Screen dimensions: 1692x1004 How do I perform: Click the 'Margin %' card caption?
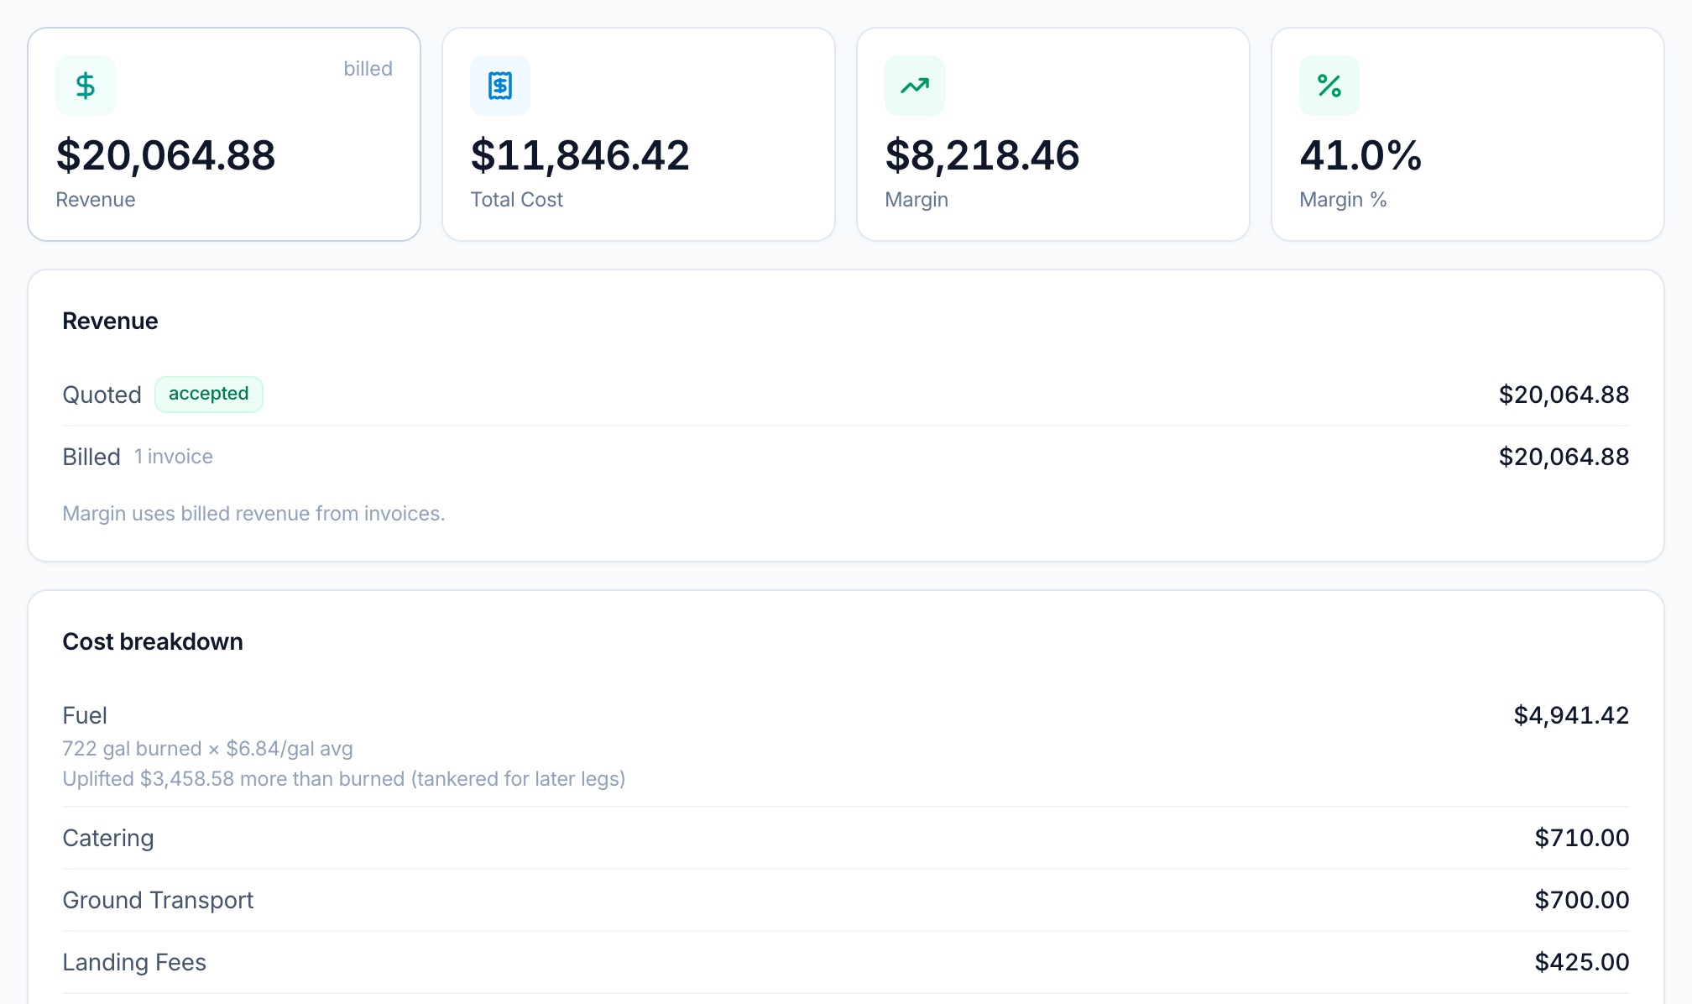click(1343, 200)
